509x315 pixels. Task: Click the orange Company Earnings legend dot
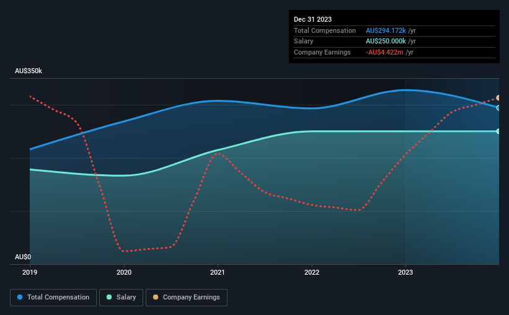[156, 297]
